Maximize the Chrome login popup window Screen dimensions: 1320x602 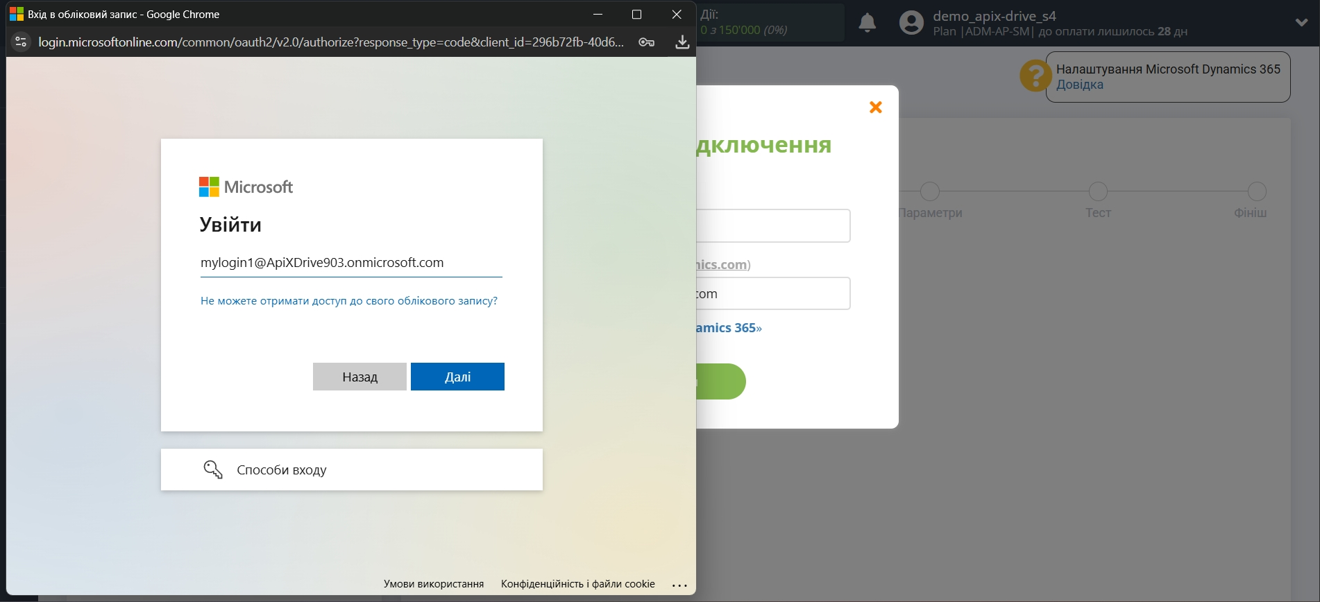636,14
